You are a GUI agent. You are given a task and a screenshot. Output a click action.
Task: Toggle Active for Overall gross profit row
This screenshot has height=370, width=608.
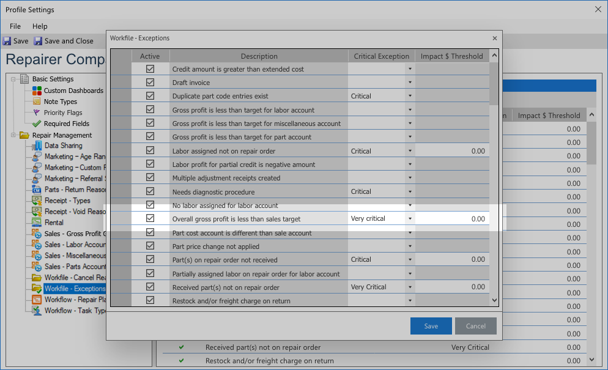150,218
